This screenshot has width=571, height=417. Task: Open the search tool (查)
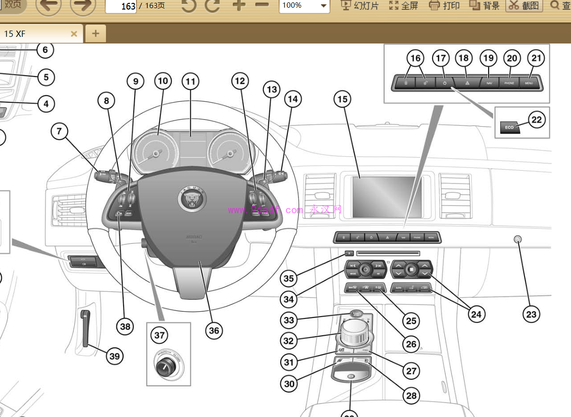560,6
